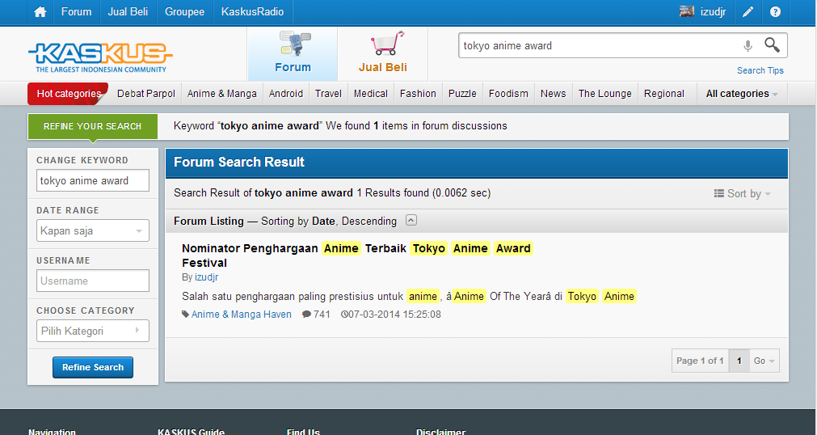Click the thread snippet Salah satu penghargaan

click(x=409, y=296)
